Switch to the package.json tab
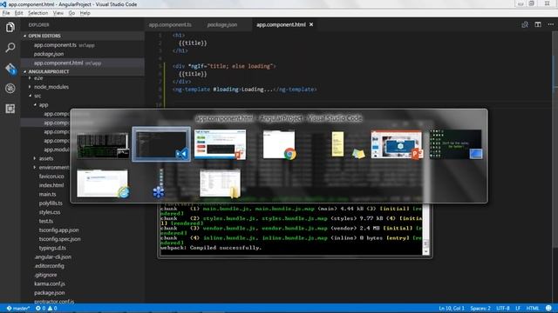Viewport: 558px width, 313px height. click(x=222, y=24)
